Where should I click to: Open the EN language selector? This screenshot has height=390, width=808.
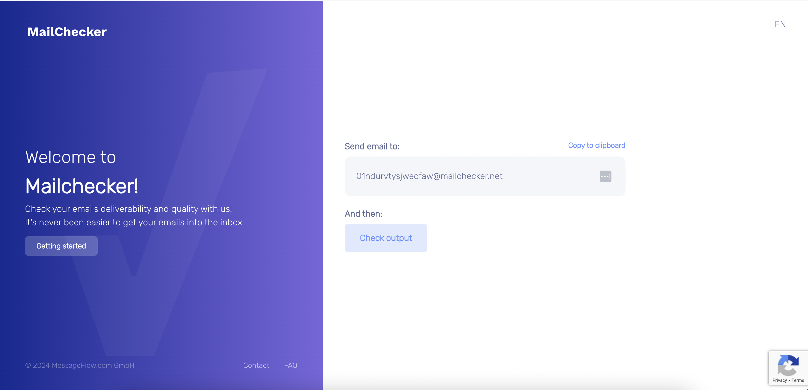point(781,24)
